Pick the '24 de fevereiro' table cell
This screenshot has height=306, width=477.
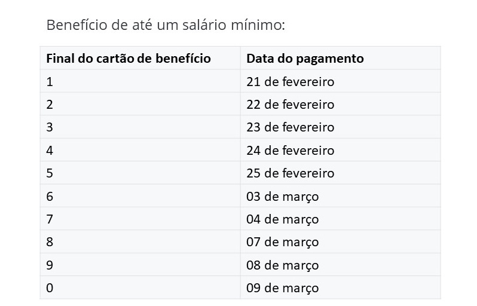coord(290,151)
